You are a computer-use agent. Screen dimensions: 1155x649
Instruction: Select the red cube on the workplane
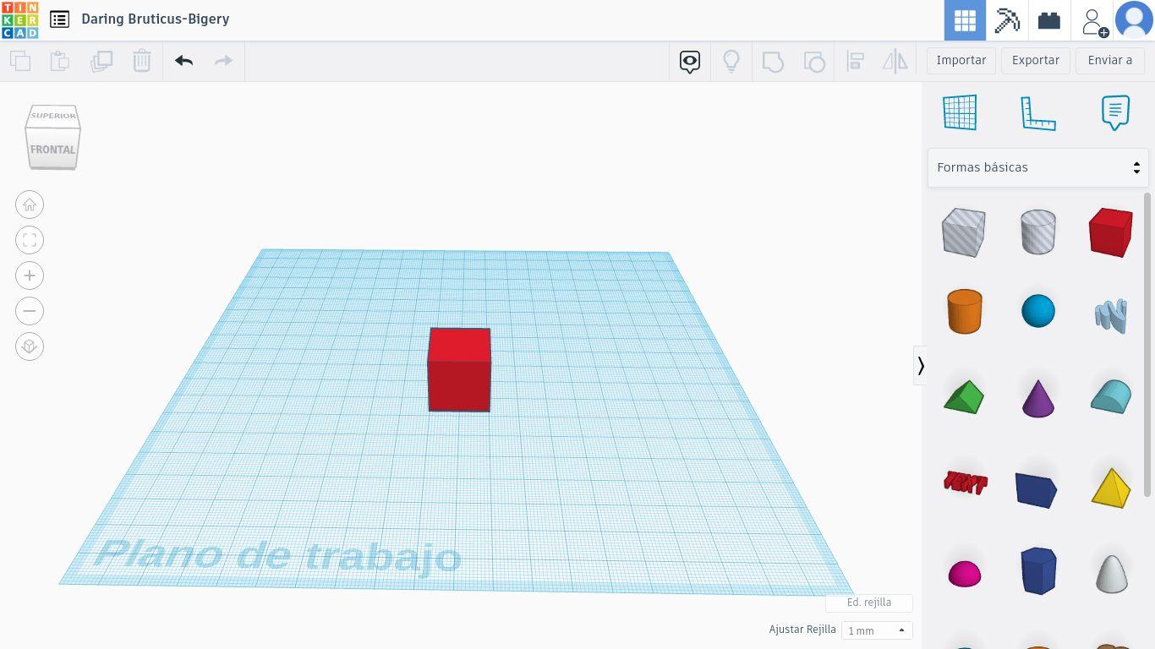coord(459,370)
